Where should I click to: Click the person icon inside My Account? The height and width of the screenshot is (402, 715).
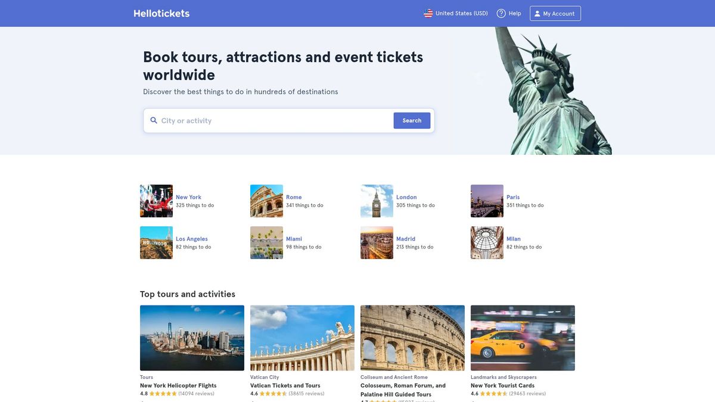(538, 13)
